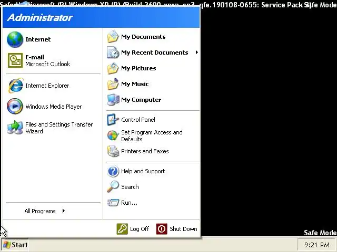Open the Windows Media Player icon

(15, 106)
